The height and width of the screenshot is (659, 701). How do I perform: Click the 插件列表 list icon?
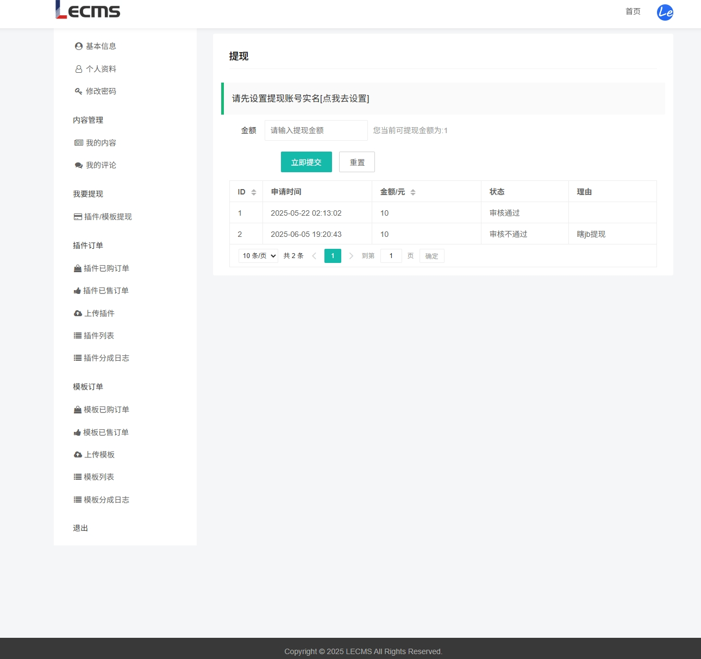(x=78, y=336)
